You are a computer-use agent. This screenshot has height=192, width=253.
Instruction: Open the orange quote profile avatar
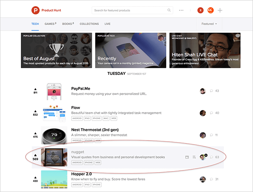[x=210, y=10]
